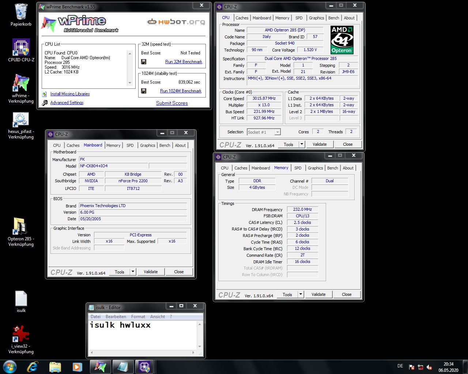Click Validate in the Memory CPU-Z window

(x=318, y=294)
